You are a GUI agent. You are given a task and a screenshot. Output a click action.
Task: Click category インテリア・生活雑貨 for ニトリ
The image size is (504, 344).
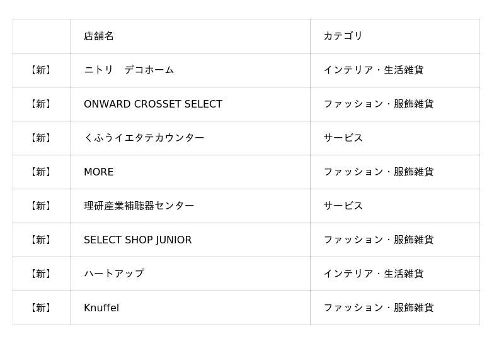coord(373,70)
